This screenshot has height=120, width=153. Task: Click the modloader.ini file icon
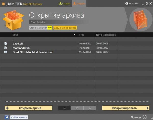click(5, 48)
